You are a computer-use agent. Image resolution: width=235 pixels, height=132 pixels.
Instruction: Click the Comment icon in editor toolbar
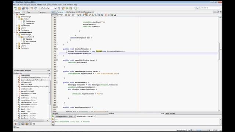pos(112,15)
